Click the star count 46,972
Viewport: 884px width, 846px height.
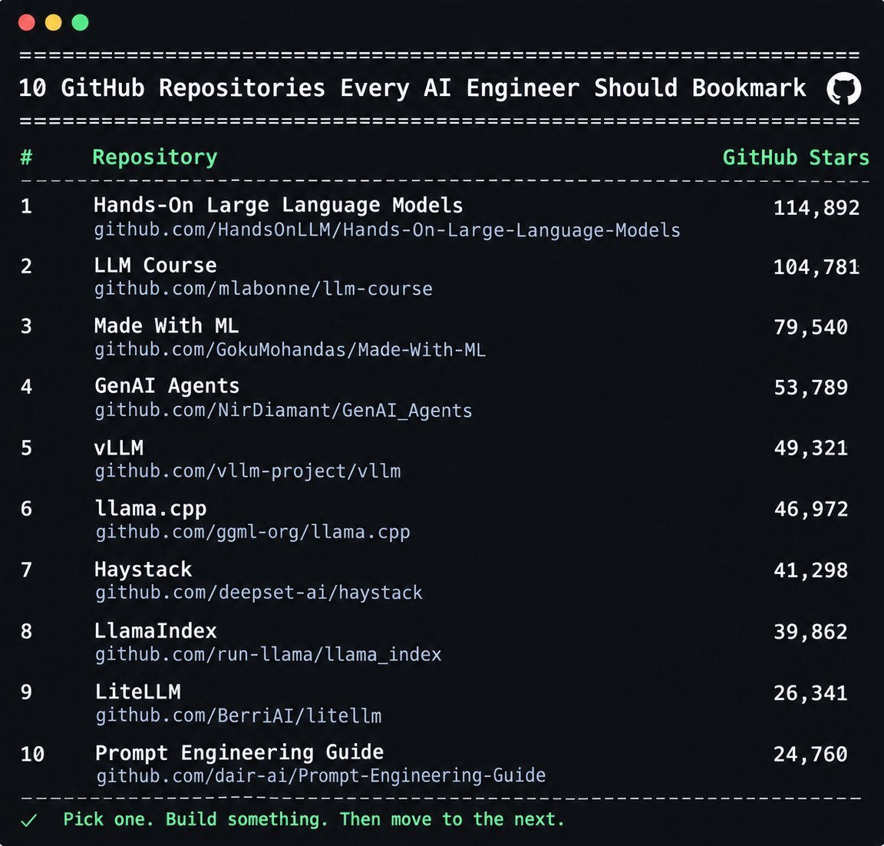point(810,509)
